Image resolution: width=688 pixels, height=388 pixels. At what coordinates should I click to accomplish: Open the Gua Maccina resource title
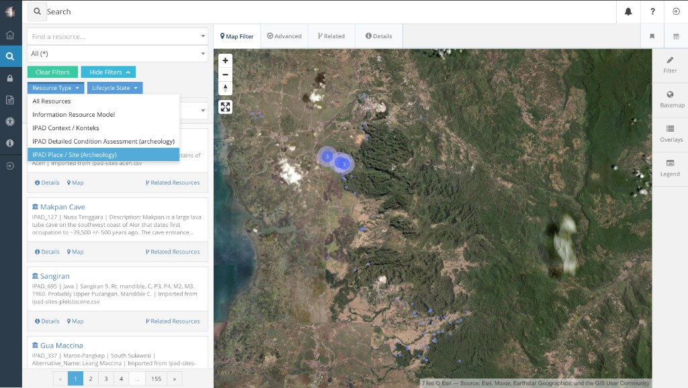pyautogui.click(x=61, y=346)
